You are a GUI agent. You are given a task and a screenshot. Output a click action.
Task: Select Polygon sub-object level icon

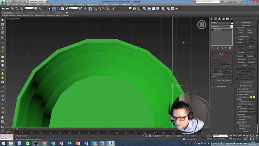point(224,57)
